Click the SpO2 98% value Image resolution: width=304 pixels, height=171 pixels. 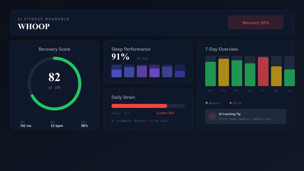point(84,126)
